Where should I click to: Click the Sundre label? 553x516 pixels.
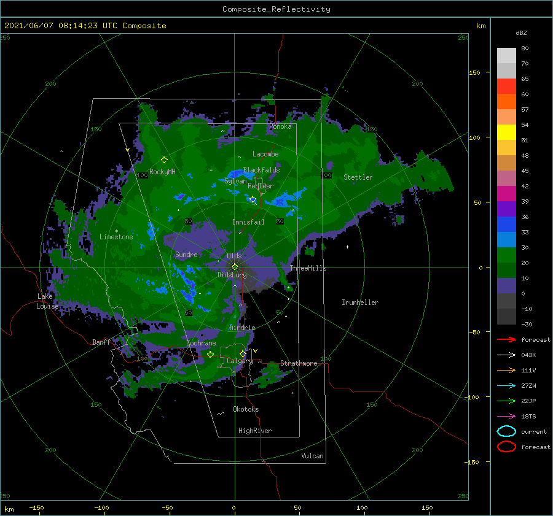186,254
